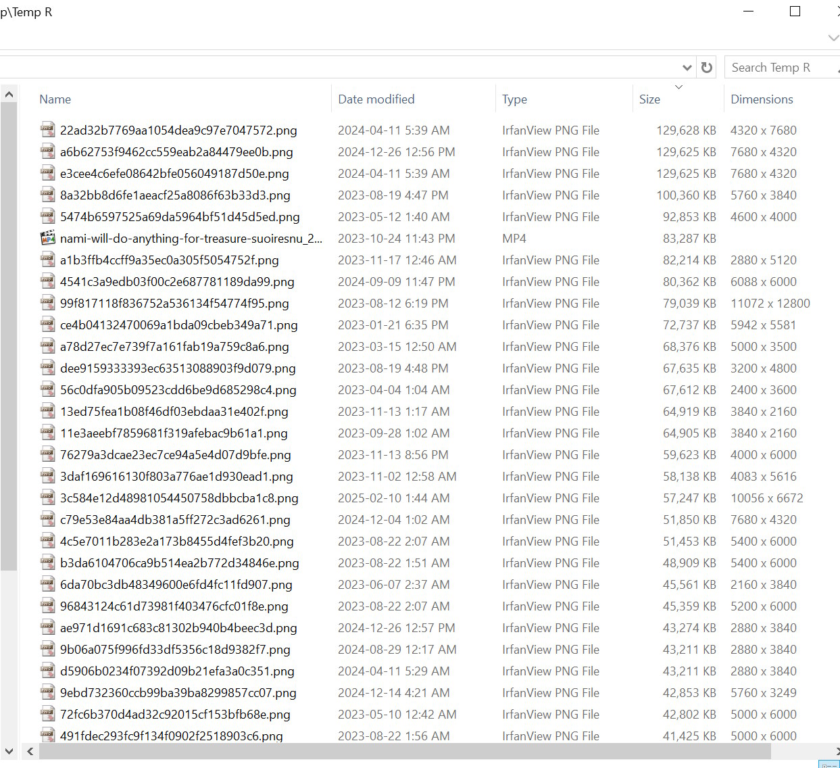Click the icon for 56c0dfa905b09523cdd6be9d685298c4.png

click(x=47, y=389)
